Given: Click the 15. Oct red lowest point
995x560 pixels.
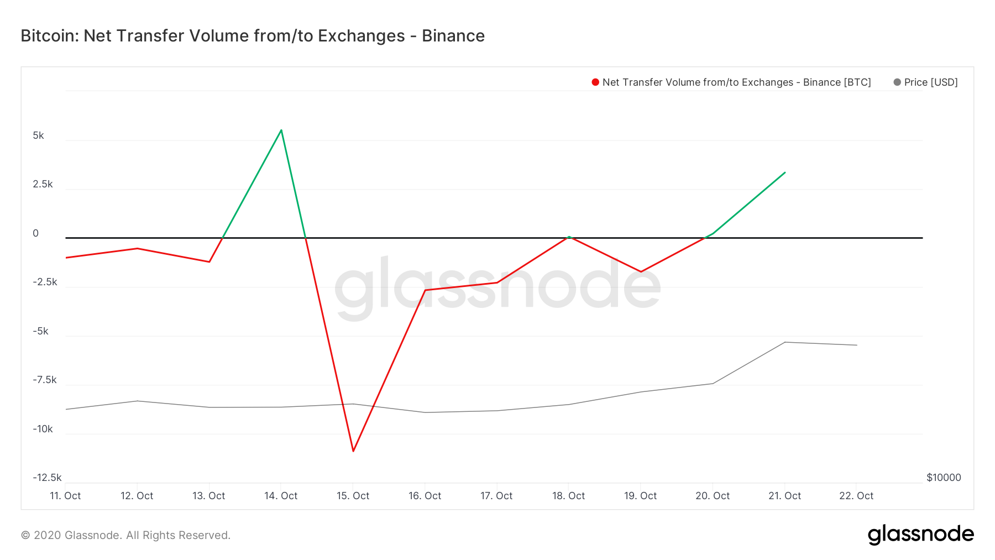Looking at the screenshot, I should point(353,451).
